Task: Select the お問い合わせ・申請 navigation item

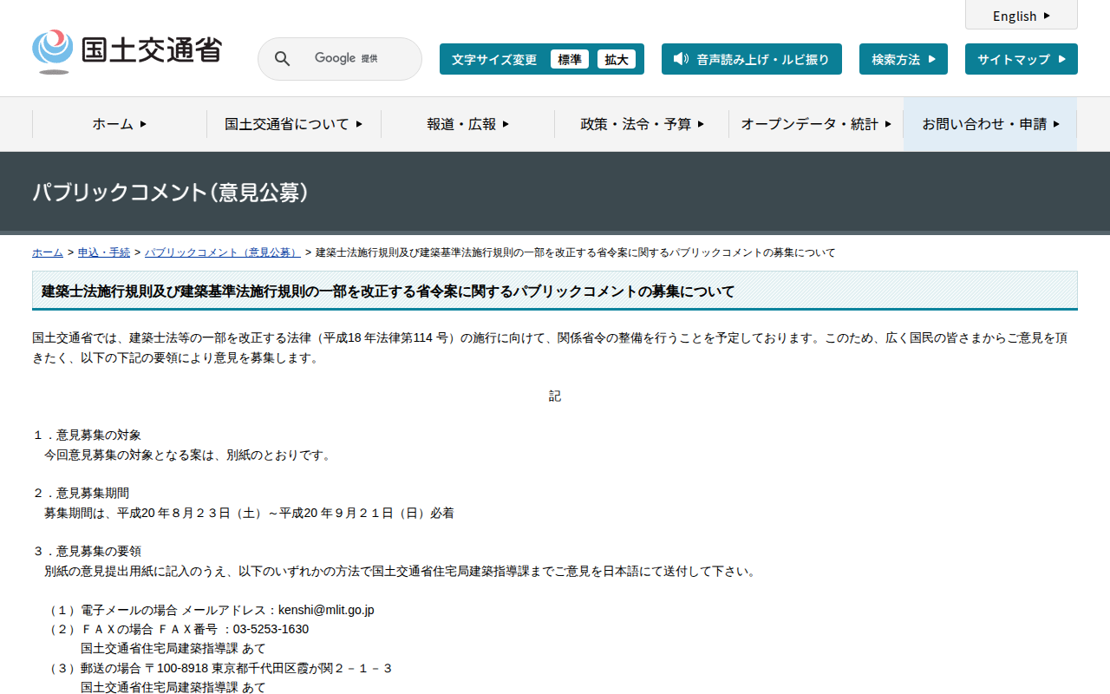Action: pyautogui.click(x=990, y=124)
